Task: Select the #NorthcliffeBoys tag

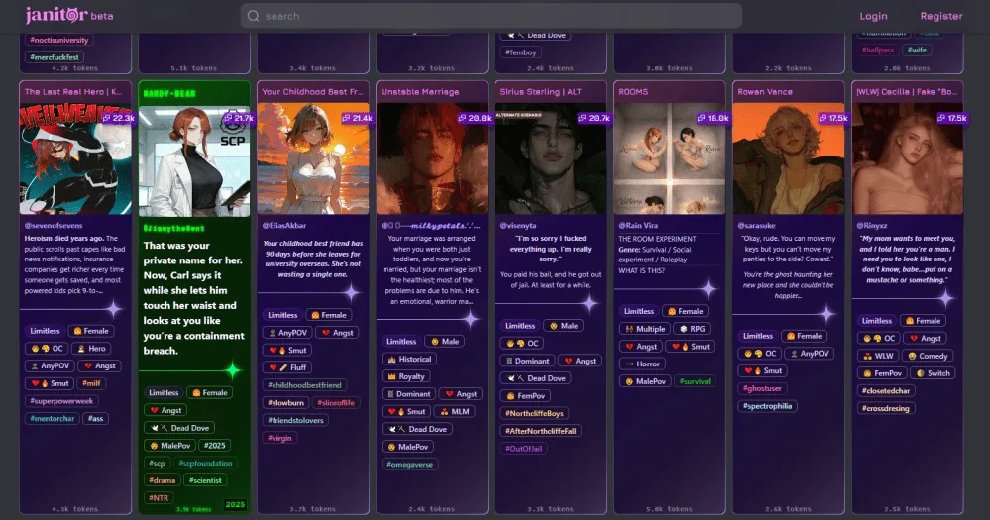Action: 535,413
